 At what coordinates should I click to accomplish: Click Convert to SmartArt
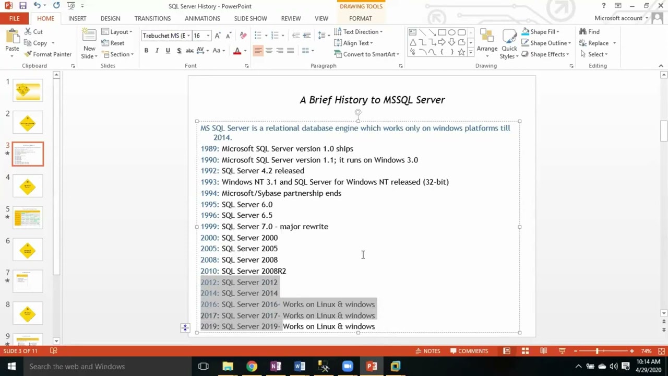367,54
